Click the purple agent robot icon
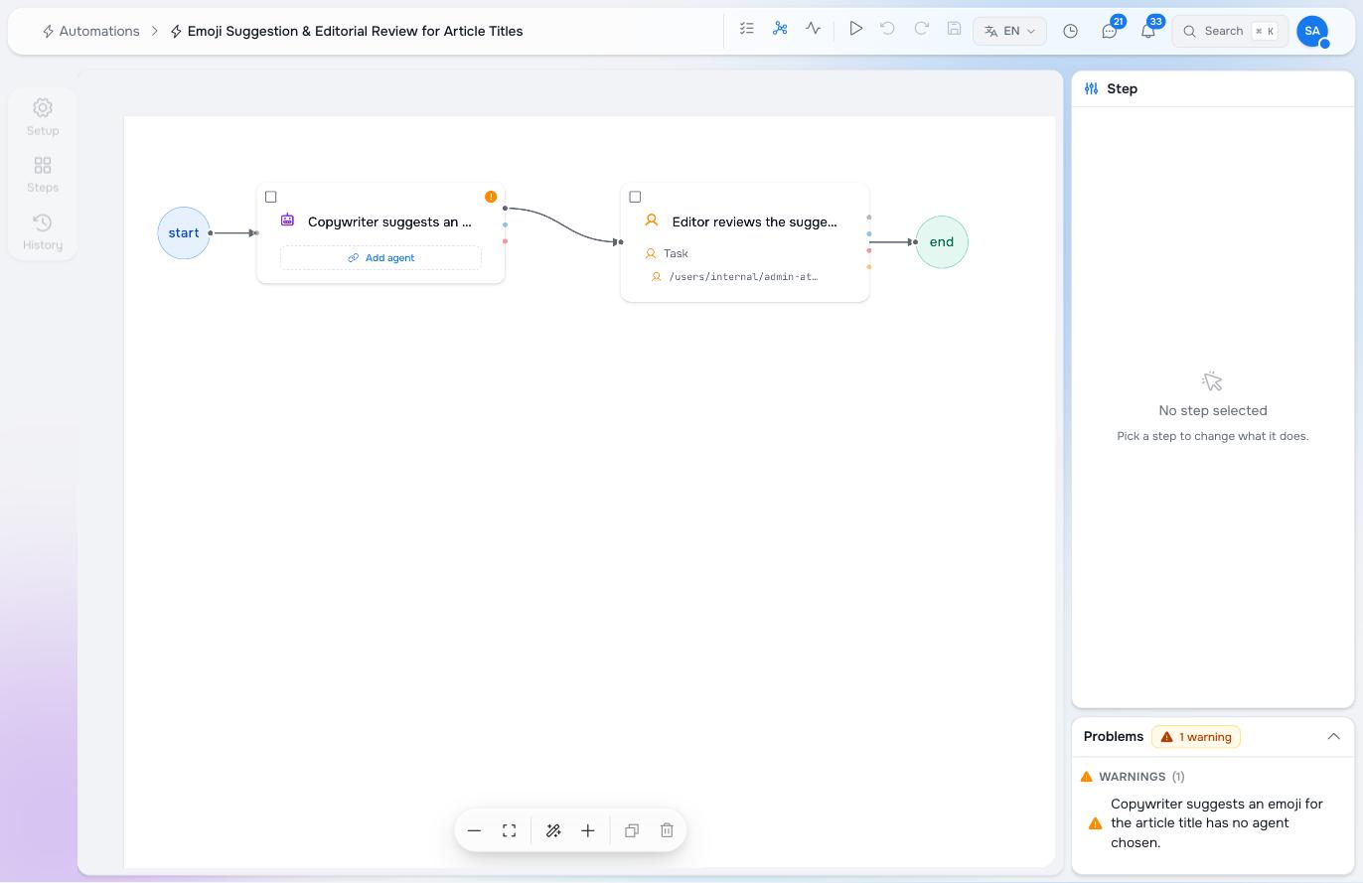Viewport: 1363px width, 883px height. coord(287,221)
